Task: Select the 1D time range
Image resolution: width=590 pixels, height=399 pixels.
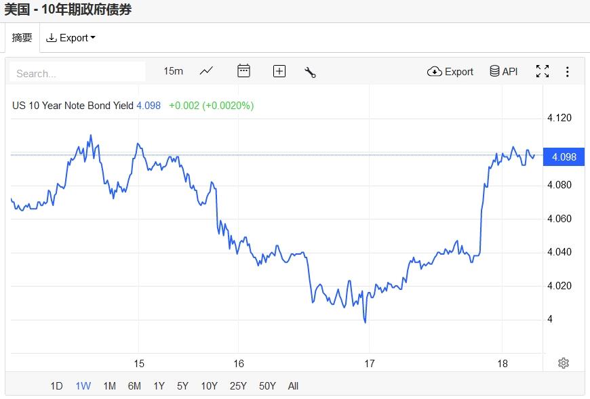Action: click(56, 386)
